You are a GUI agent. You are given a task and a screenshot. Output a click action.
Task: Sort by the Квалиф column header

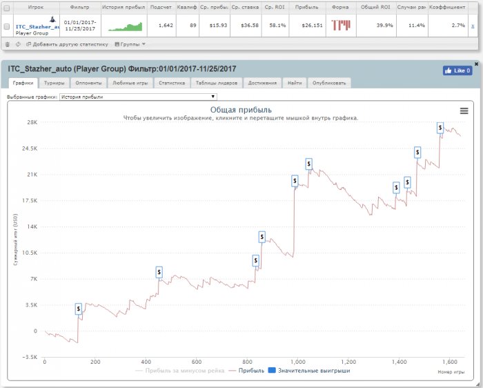point(187,7)
